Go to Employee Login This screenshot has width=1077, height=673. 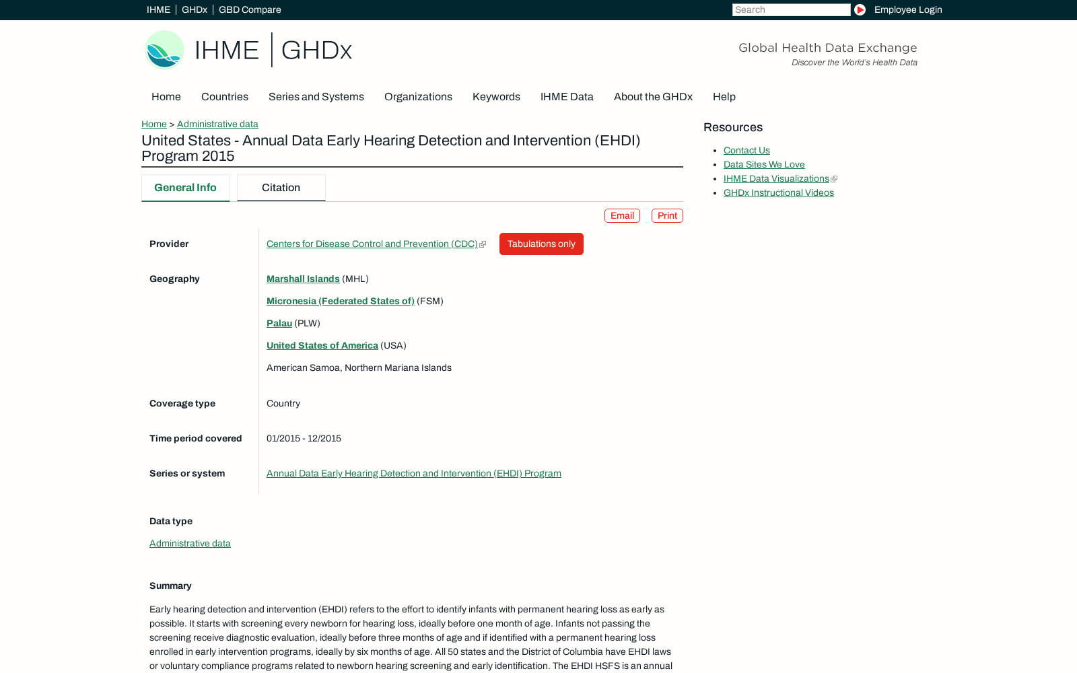(x=908, y=9)
